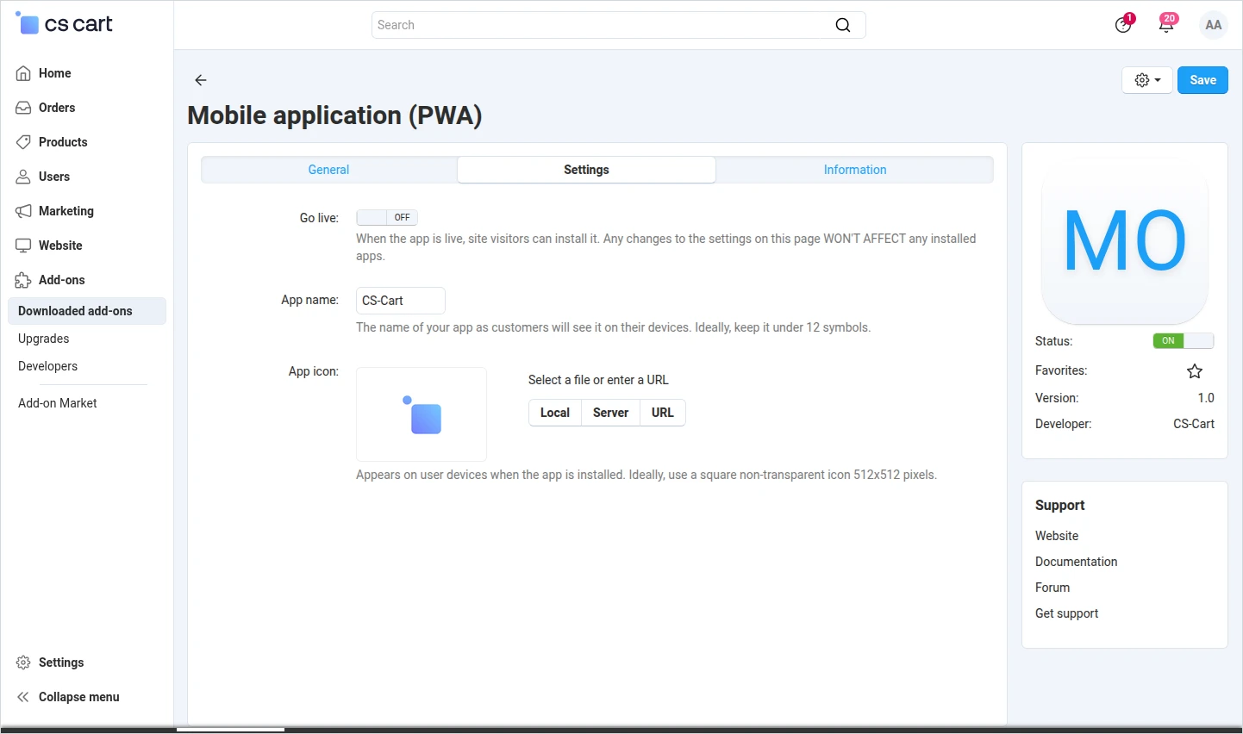Open the Documentation link
Screen dimensions: 1243x734
point(1076,562)
